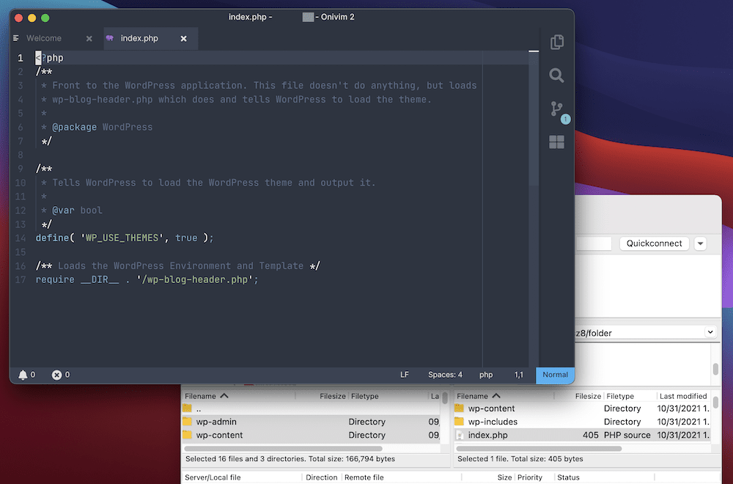Click line number 9 in the gutter
Image resolution: width=733 pixels, height=484 pixels.
20,169
